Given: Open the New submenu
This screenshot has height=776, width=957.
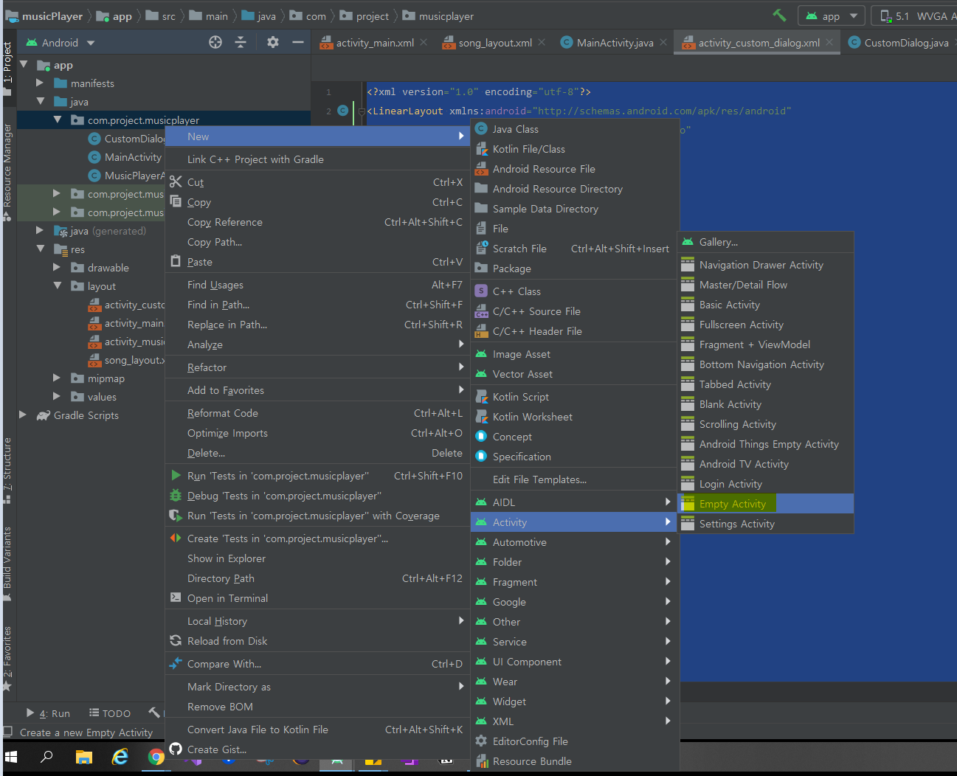Looking at the screenshot, I should (x=318, y=136).
